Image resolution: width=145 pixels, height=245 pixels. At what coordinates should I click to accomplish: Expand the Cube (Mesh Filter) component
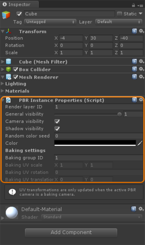(3, 62)
